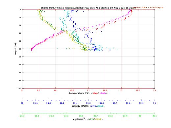Click temperature axis tick label '11'
This screenshot has height=128, width=171.
(x=88, y=90)
